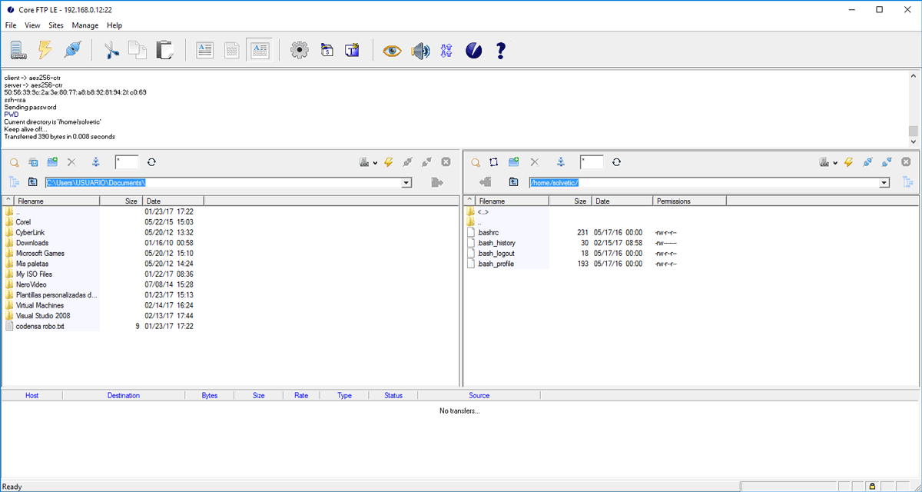The image size is (922, 492).
Task: Click the search magnifier in remote pane
Action: point(476,162)
